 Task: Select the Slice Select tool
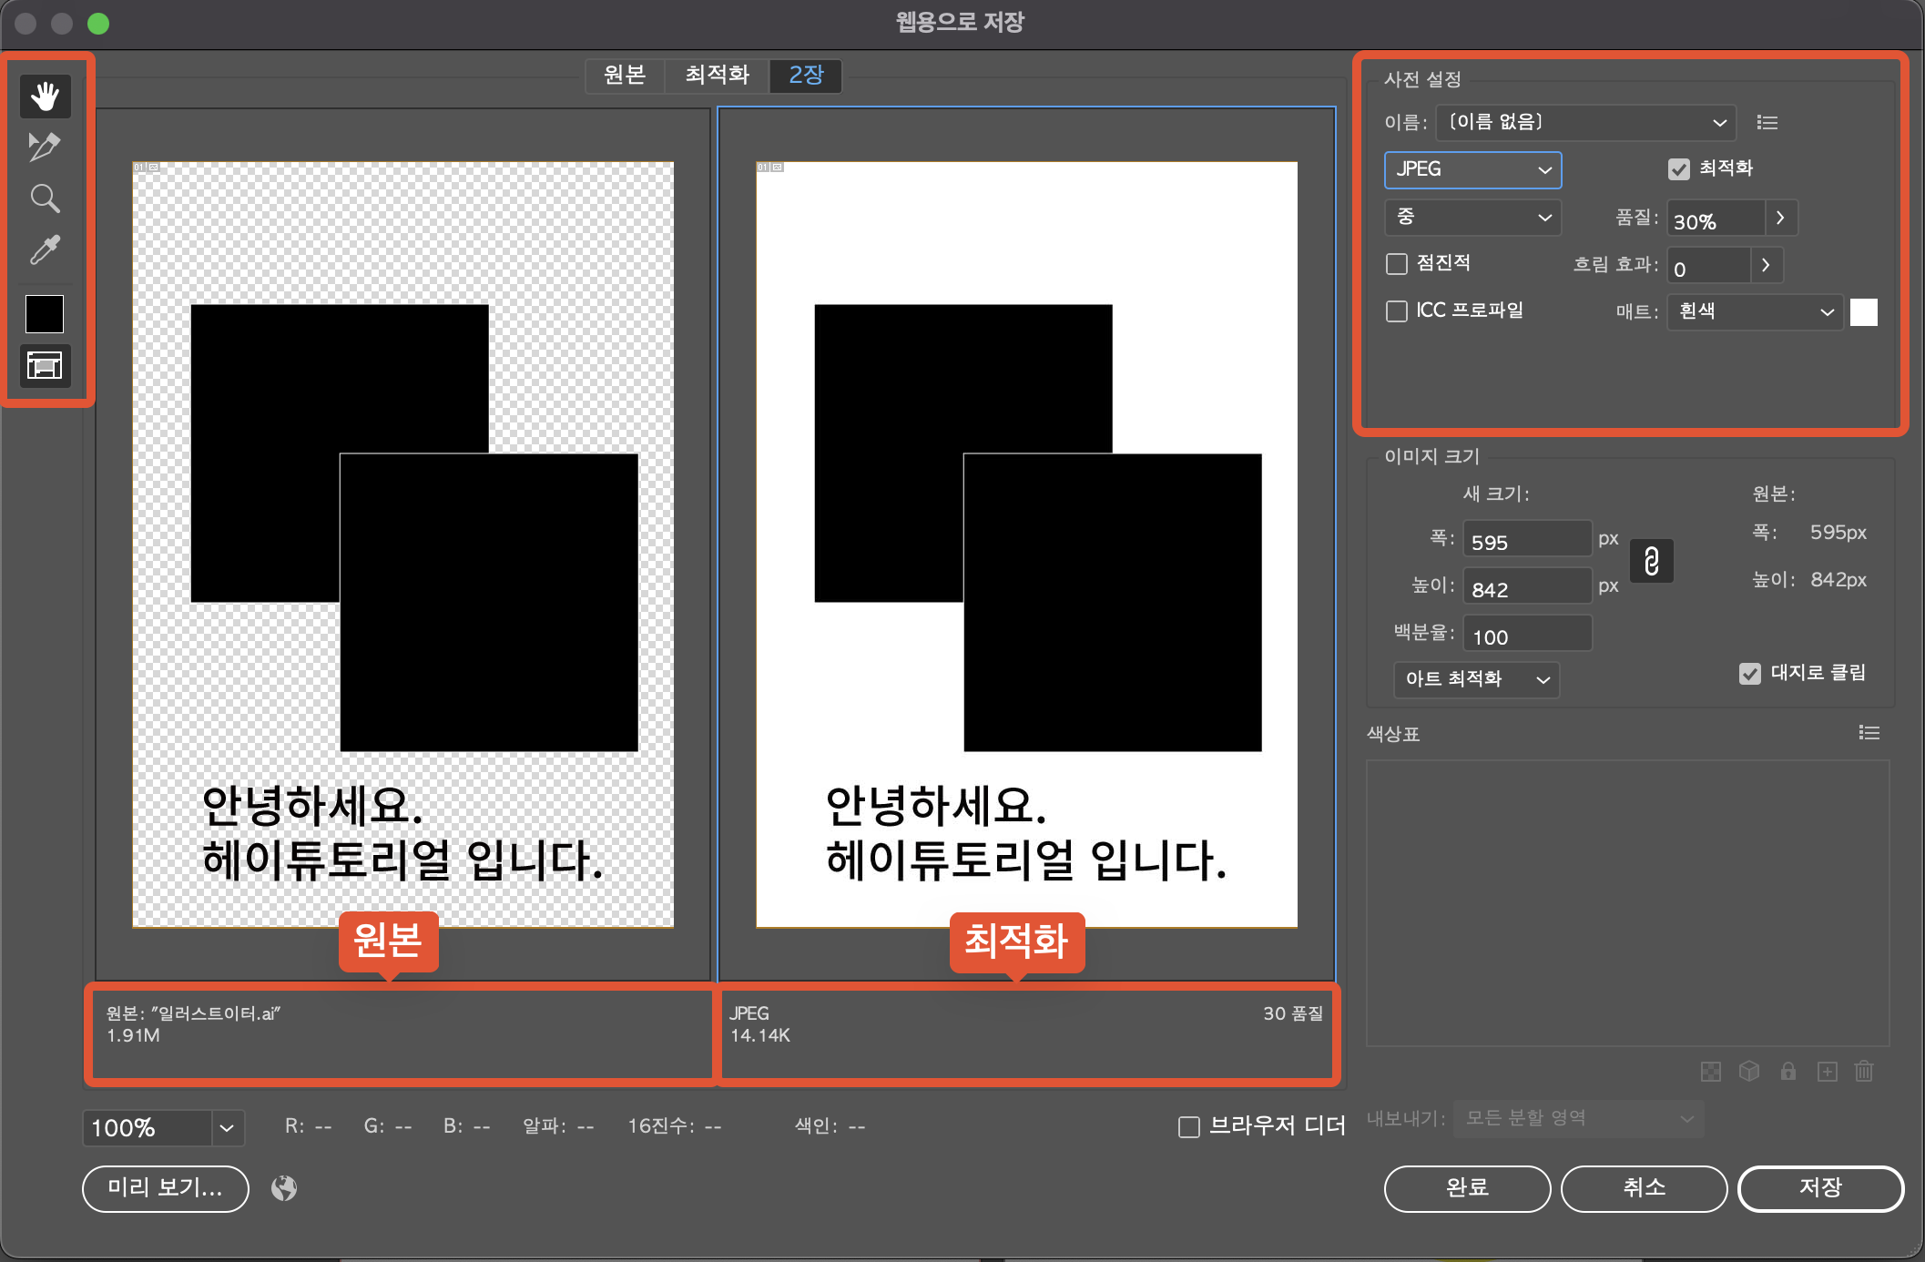pyautogui.click(x=45, y=147)
